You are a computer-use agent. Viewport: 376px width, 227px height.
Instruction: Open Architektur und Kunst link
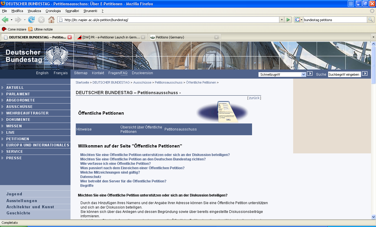click(x=30, y=207)
